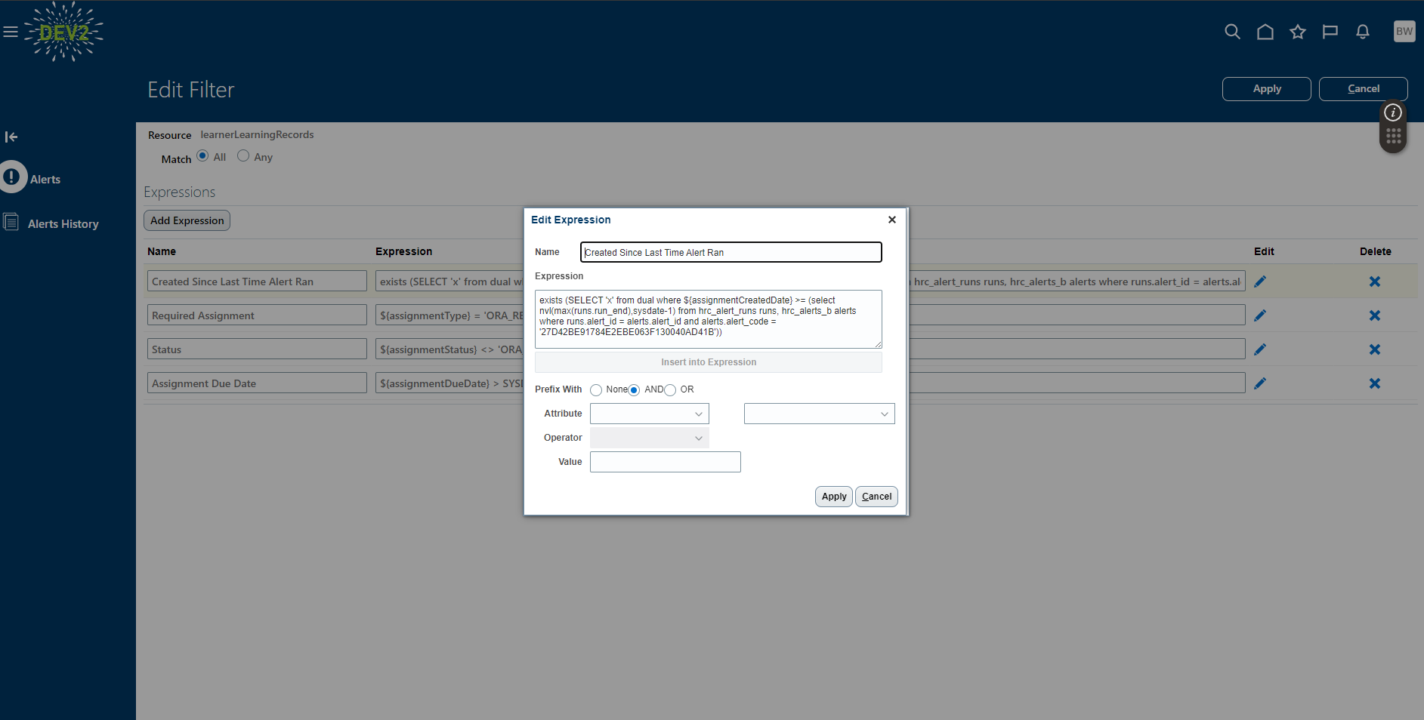This screenshot has height=720, width=1424.
Task: Click Insert into Expression button
Action: coord(709,362)
